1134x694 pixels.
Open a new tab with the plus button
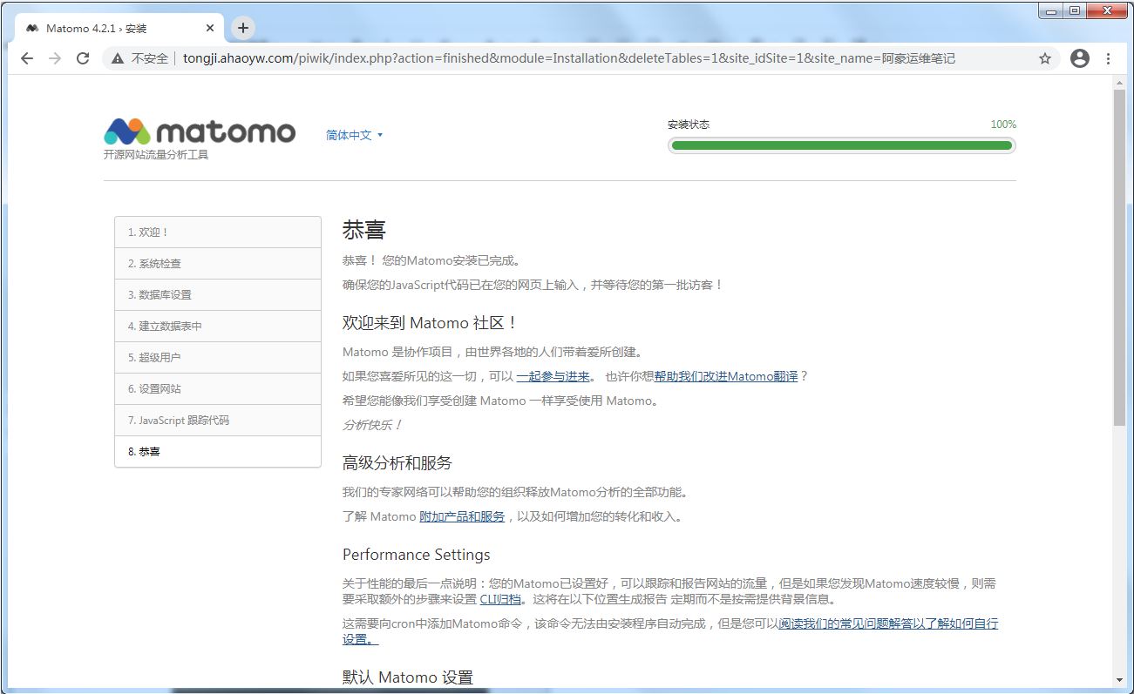243,28
